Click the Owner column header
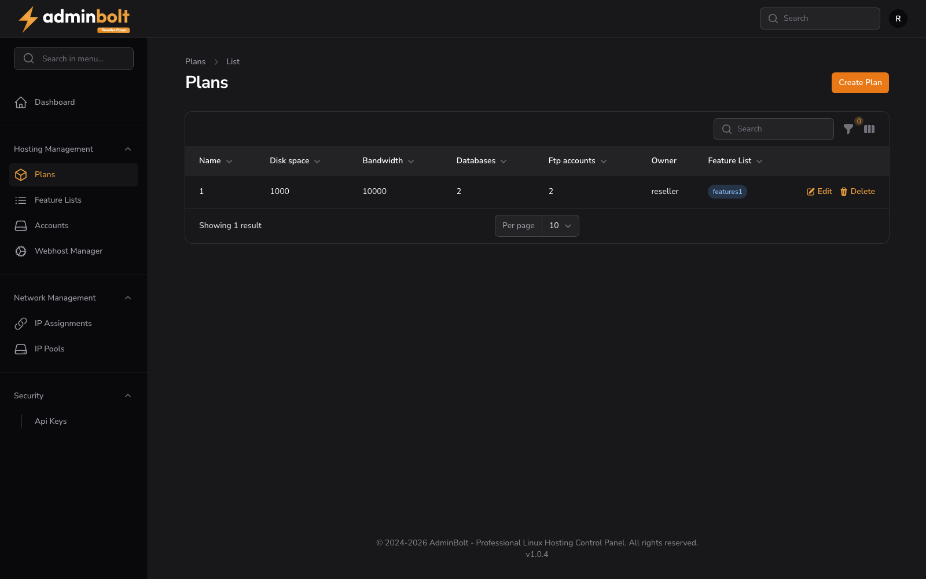Screen dimensions: 926x579 664,161
